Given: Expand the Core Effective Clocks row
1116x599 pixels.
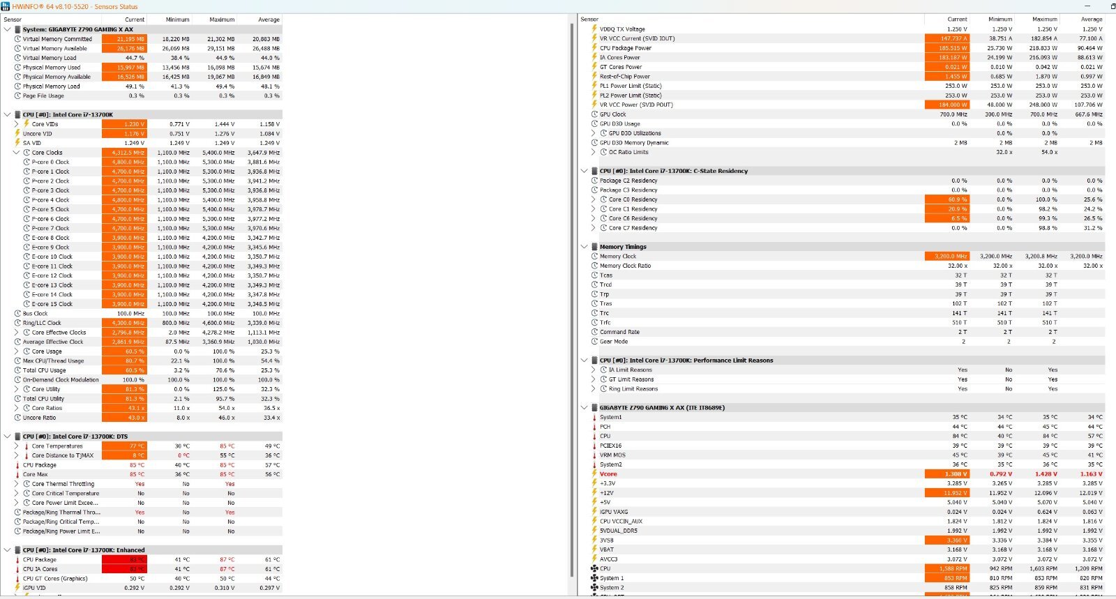Looking at the screenshot, I should [17, 333].
